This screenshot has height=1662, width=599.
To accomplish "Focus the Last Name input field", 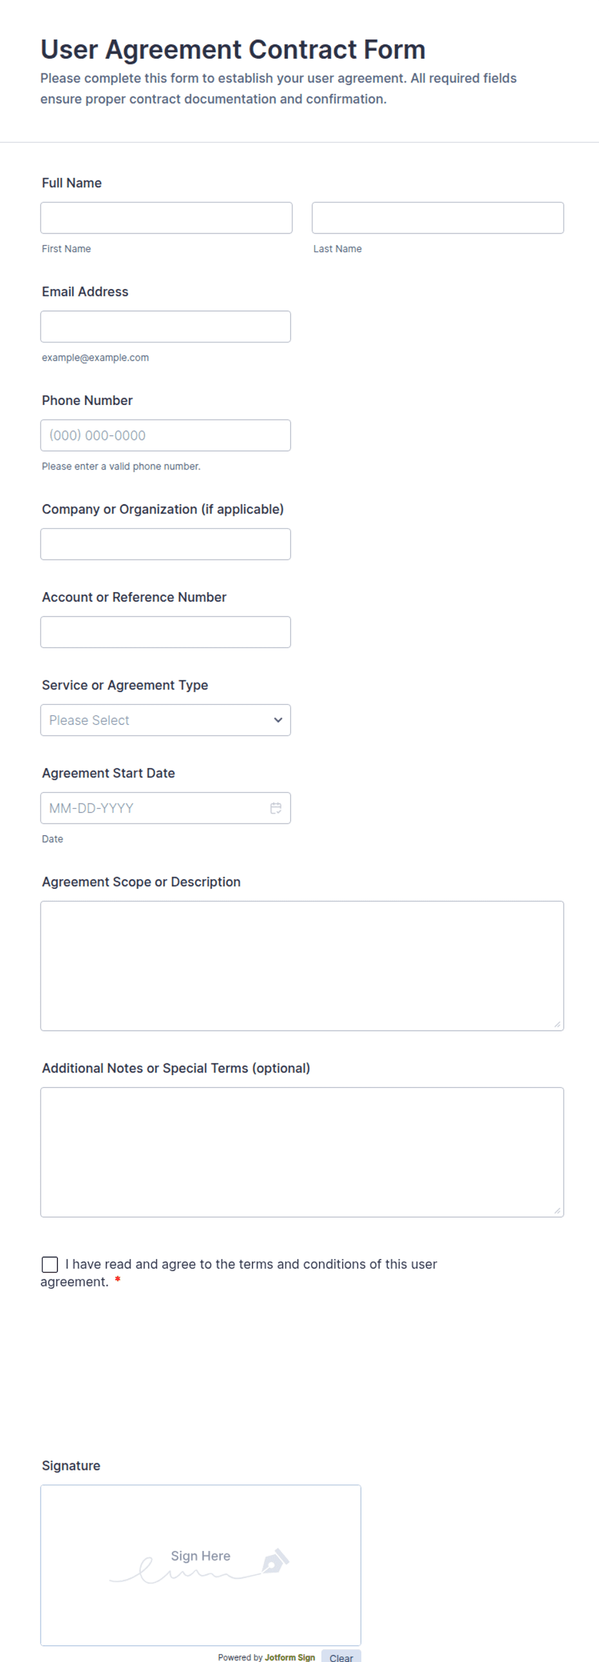I will click(x=437, y=218).
